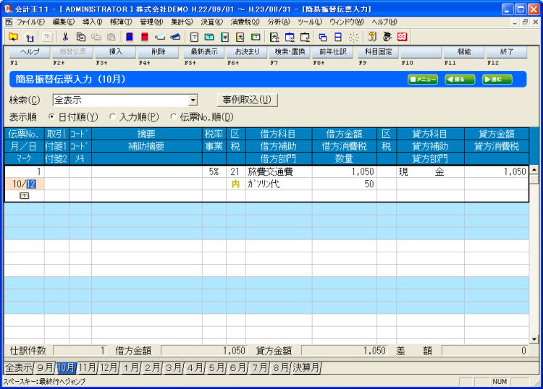Select 入力順 display order radio button

(x=112, y=116)
